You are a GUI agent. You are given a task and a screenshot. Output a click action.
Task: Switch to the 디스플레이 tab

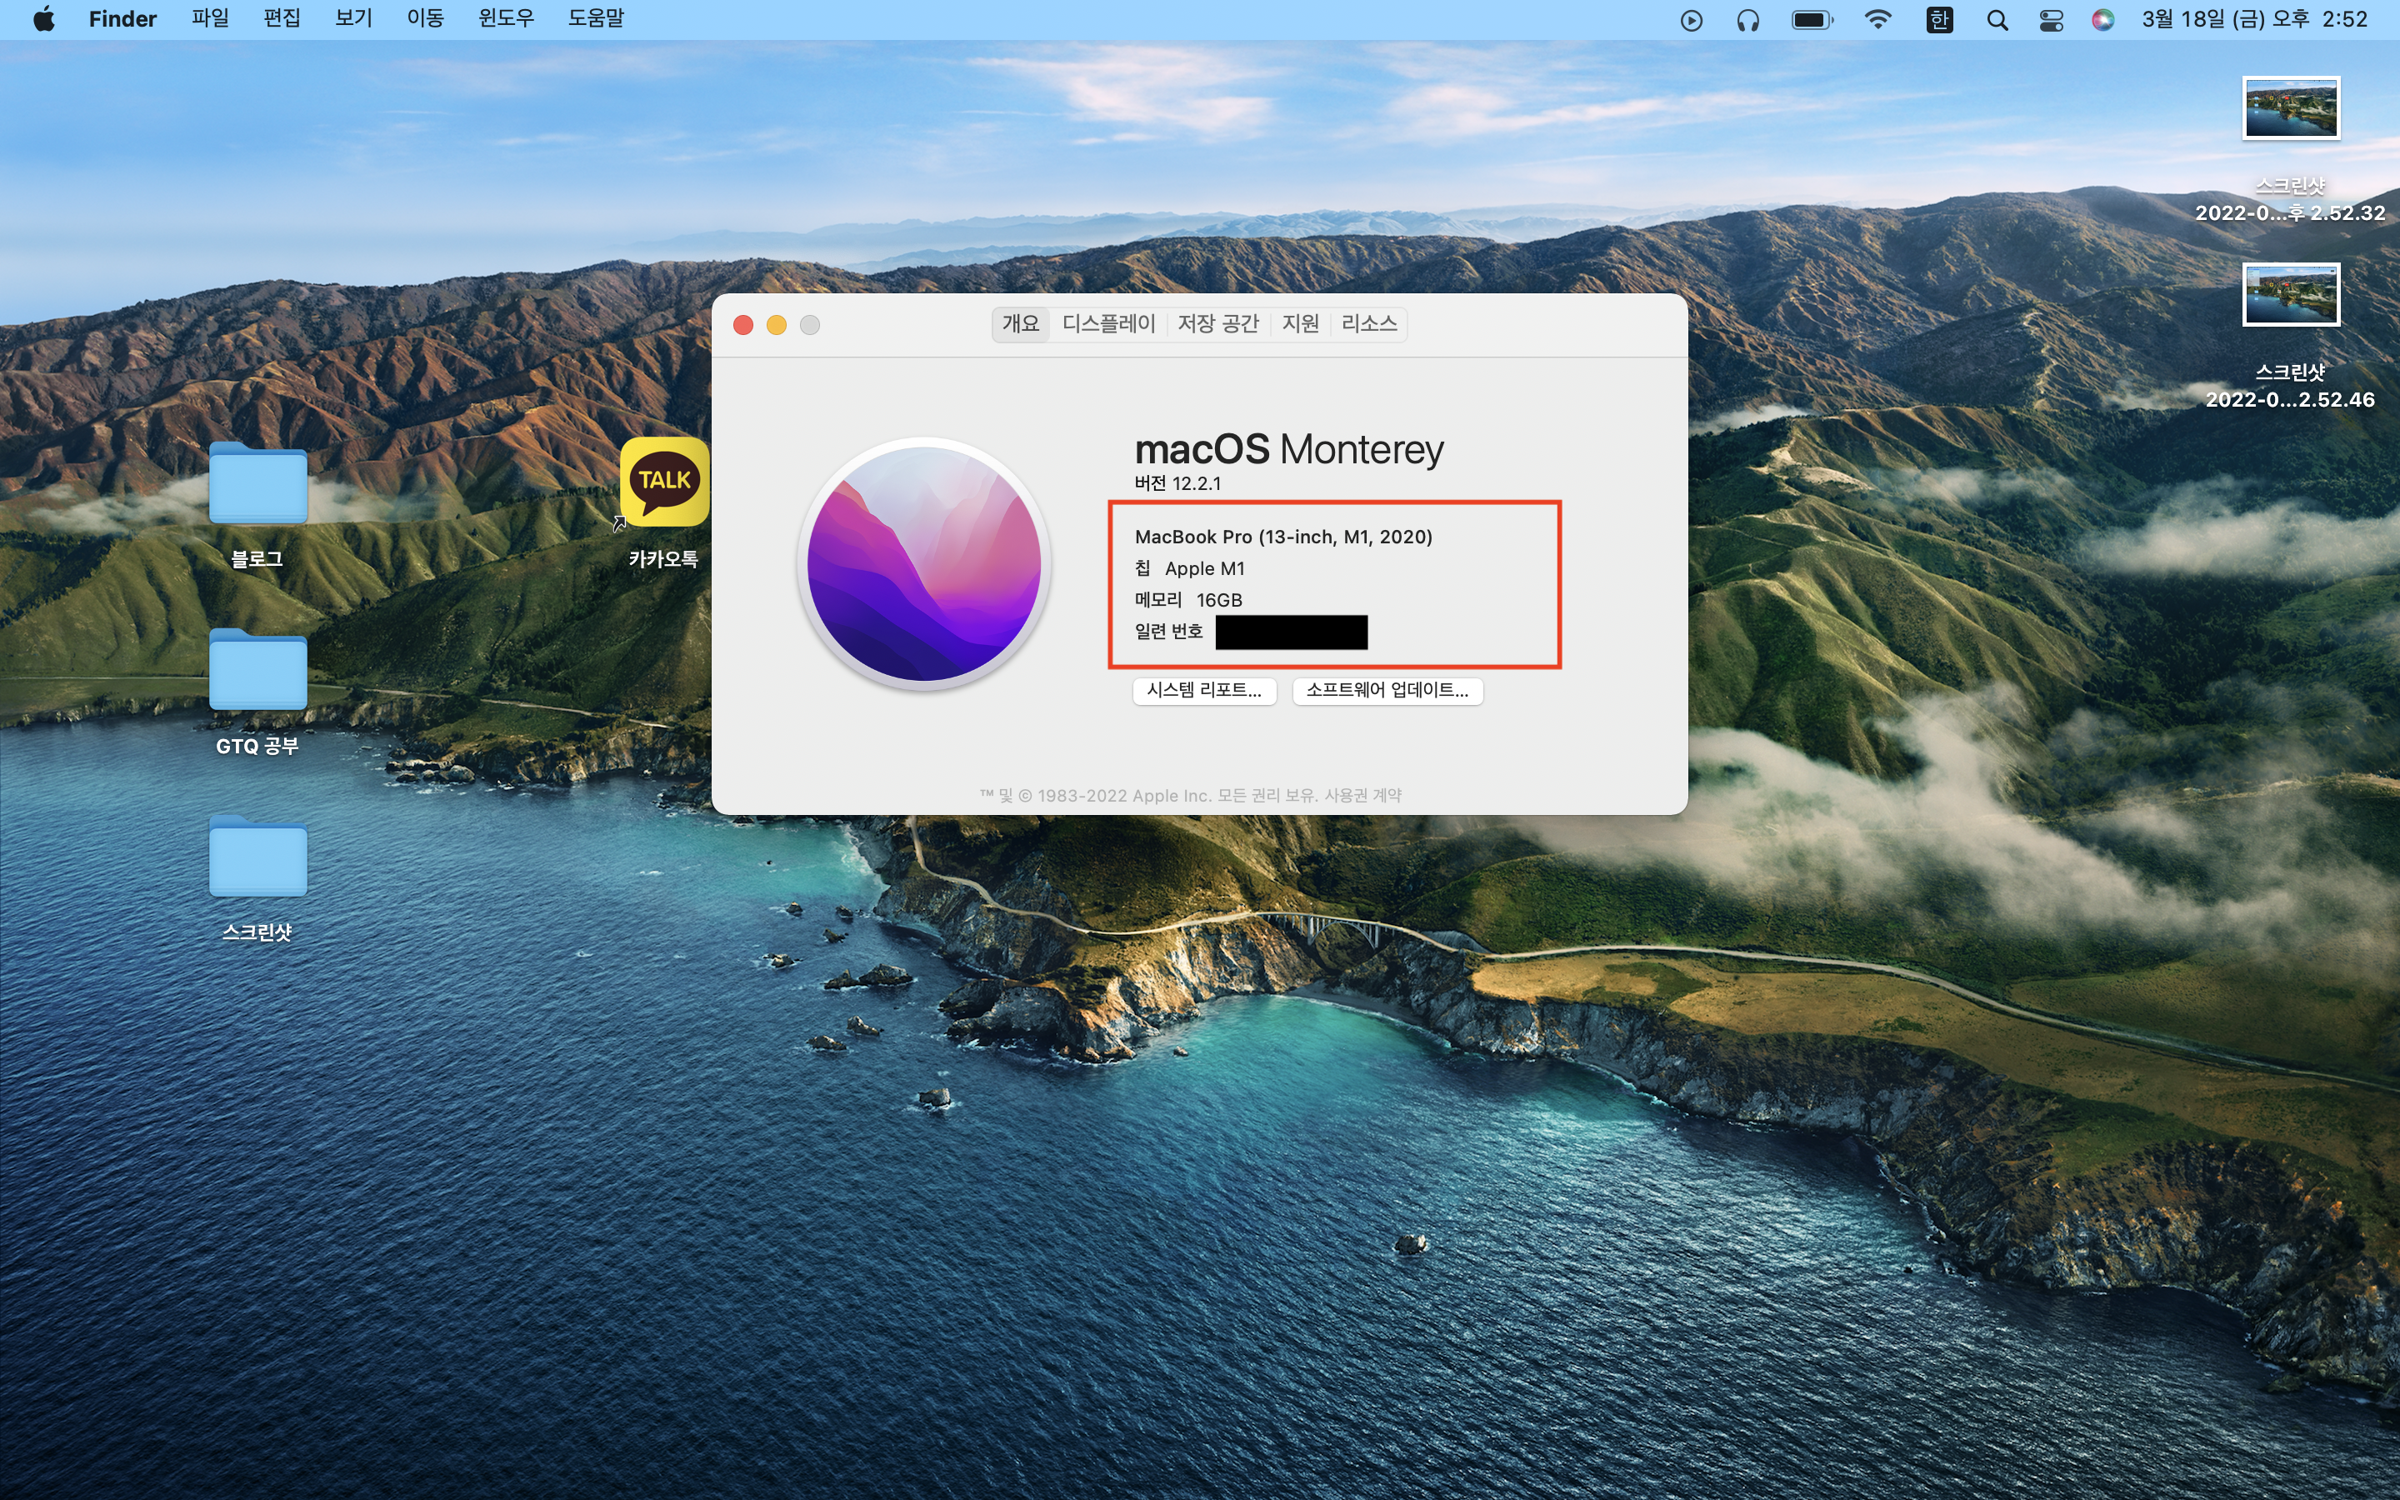click(1107, 323)
